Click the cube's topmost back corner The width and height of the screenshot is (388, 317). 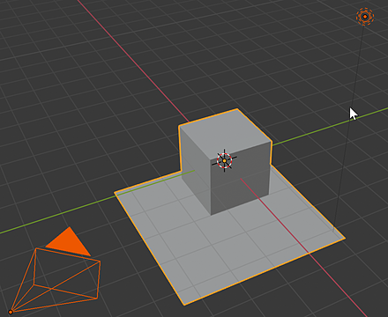(x=237, y=109)
